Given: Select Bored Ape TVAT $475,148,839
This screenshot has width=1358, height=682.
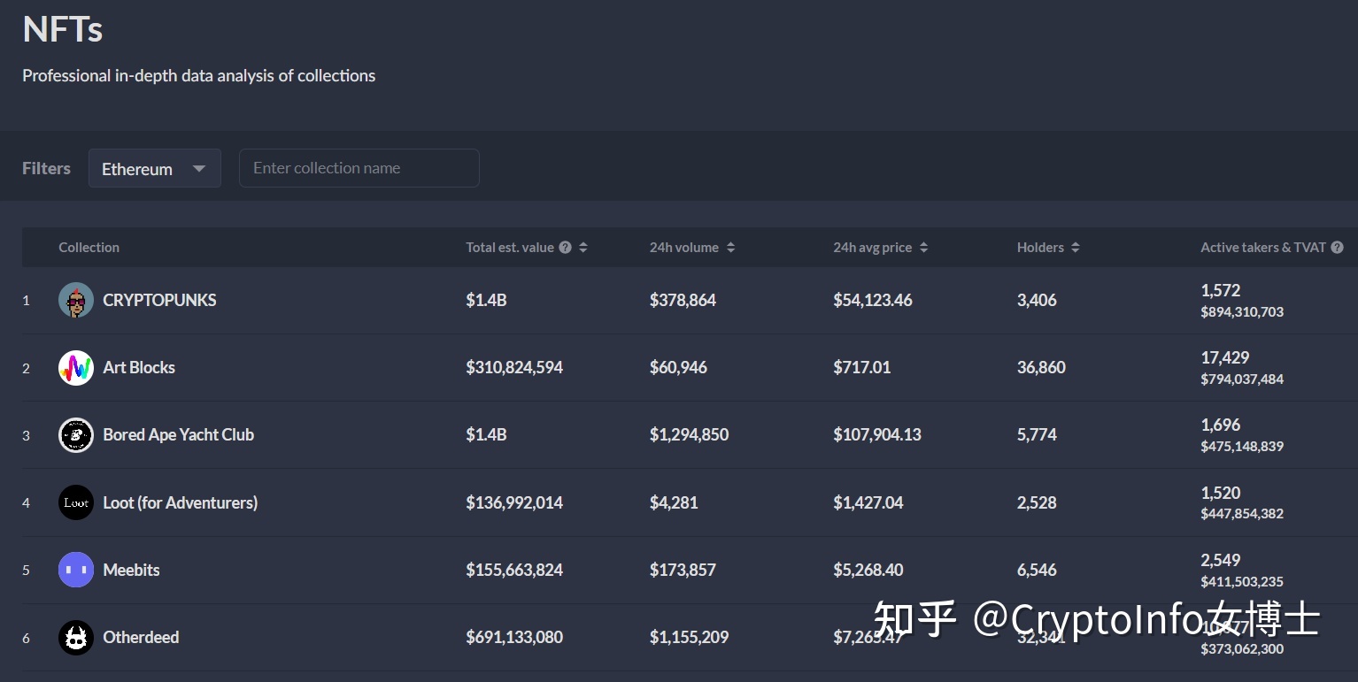Looking at the screenshot, I should coord(1242,447).
